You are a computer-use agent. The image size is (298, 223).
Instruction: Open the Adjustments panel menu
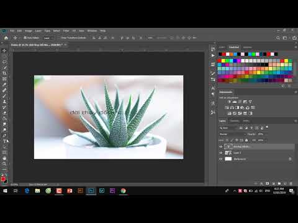(x=296, y=92)
